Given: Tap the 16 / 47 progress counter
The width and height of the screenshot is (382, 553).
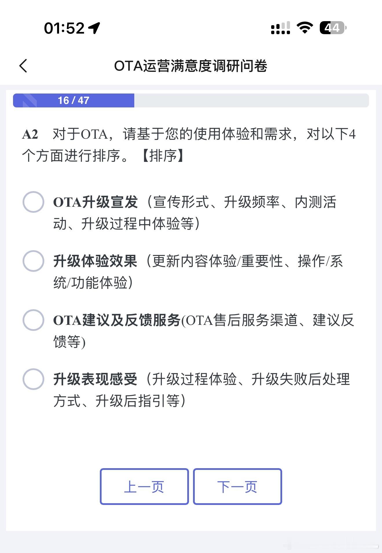Looking at the screenshot, I should click(74, 100).
